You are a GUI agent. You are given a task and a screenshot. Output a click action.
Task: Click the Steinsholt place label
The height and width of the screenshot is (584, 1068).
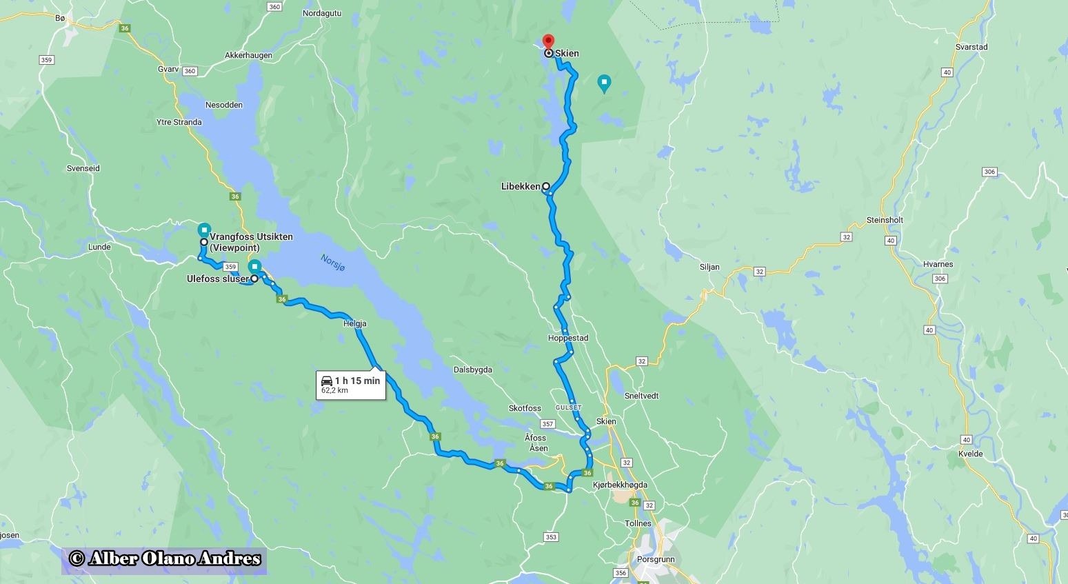pyautogui.click(x=885, y=220)
